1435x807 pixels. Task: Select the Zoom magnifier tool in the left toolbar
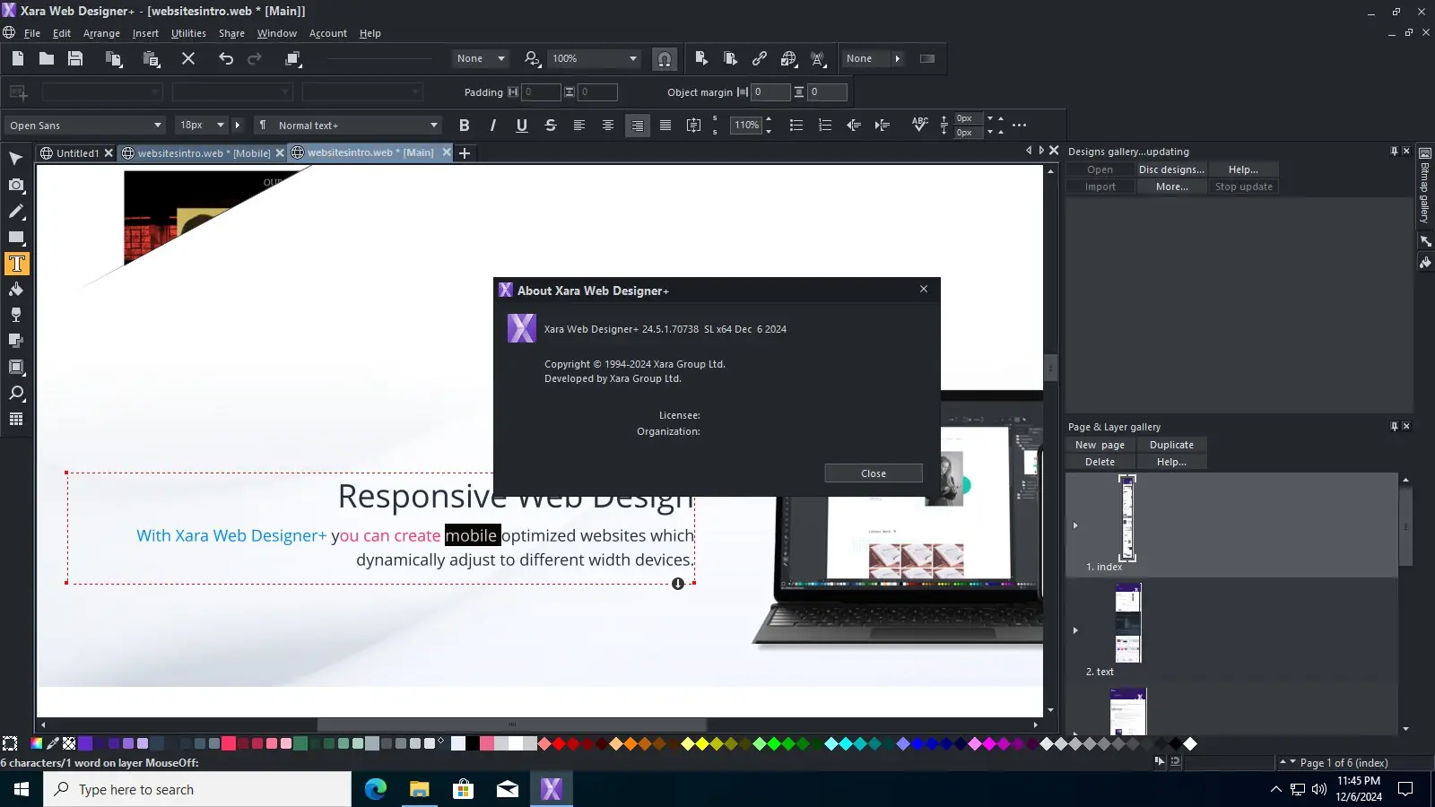16,393
